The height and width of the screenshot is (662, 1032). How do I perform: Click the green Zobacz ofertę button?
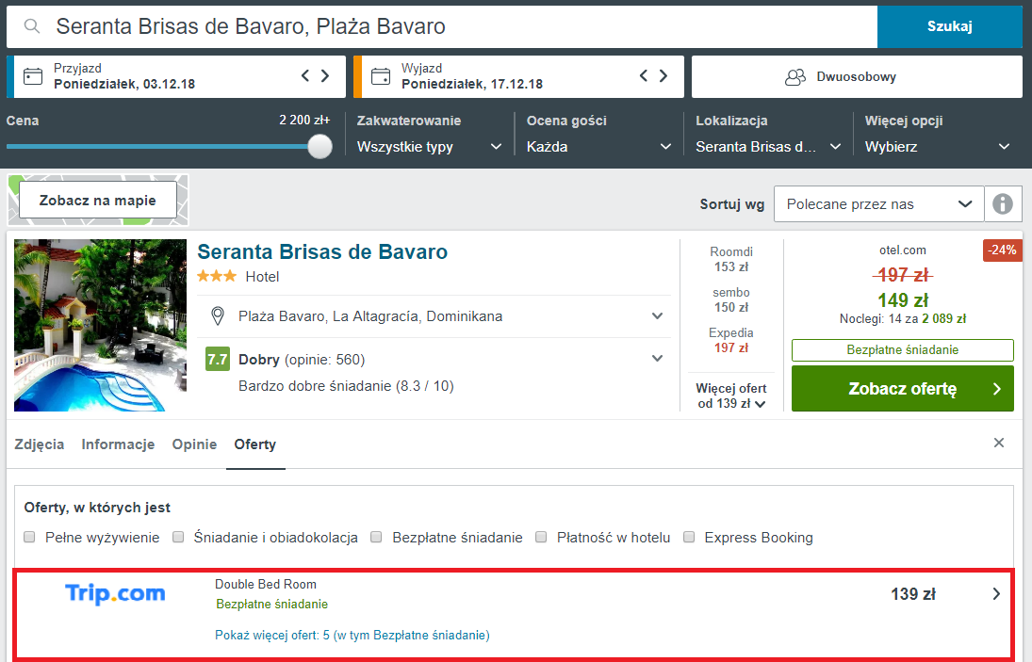point(902,389)
